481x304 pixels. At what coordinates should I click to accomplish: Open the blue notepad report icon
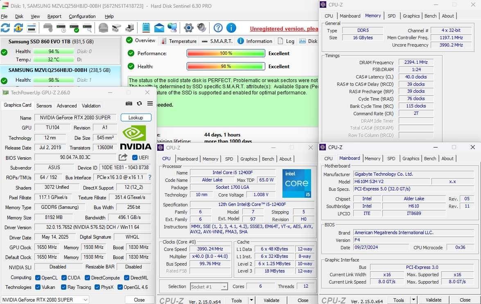coord(146,28)
